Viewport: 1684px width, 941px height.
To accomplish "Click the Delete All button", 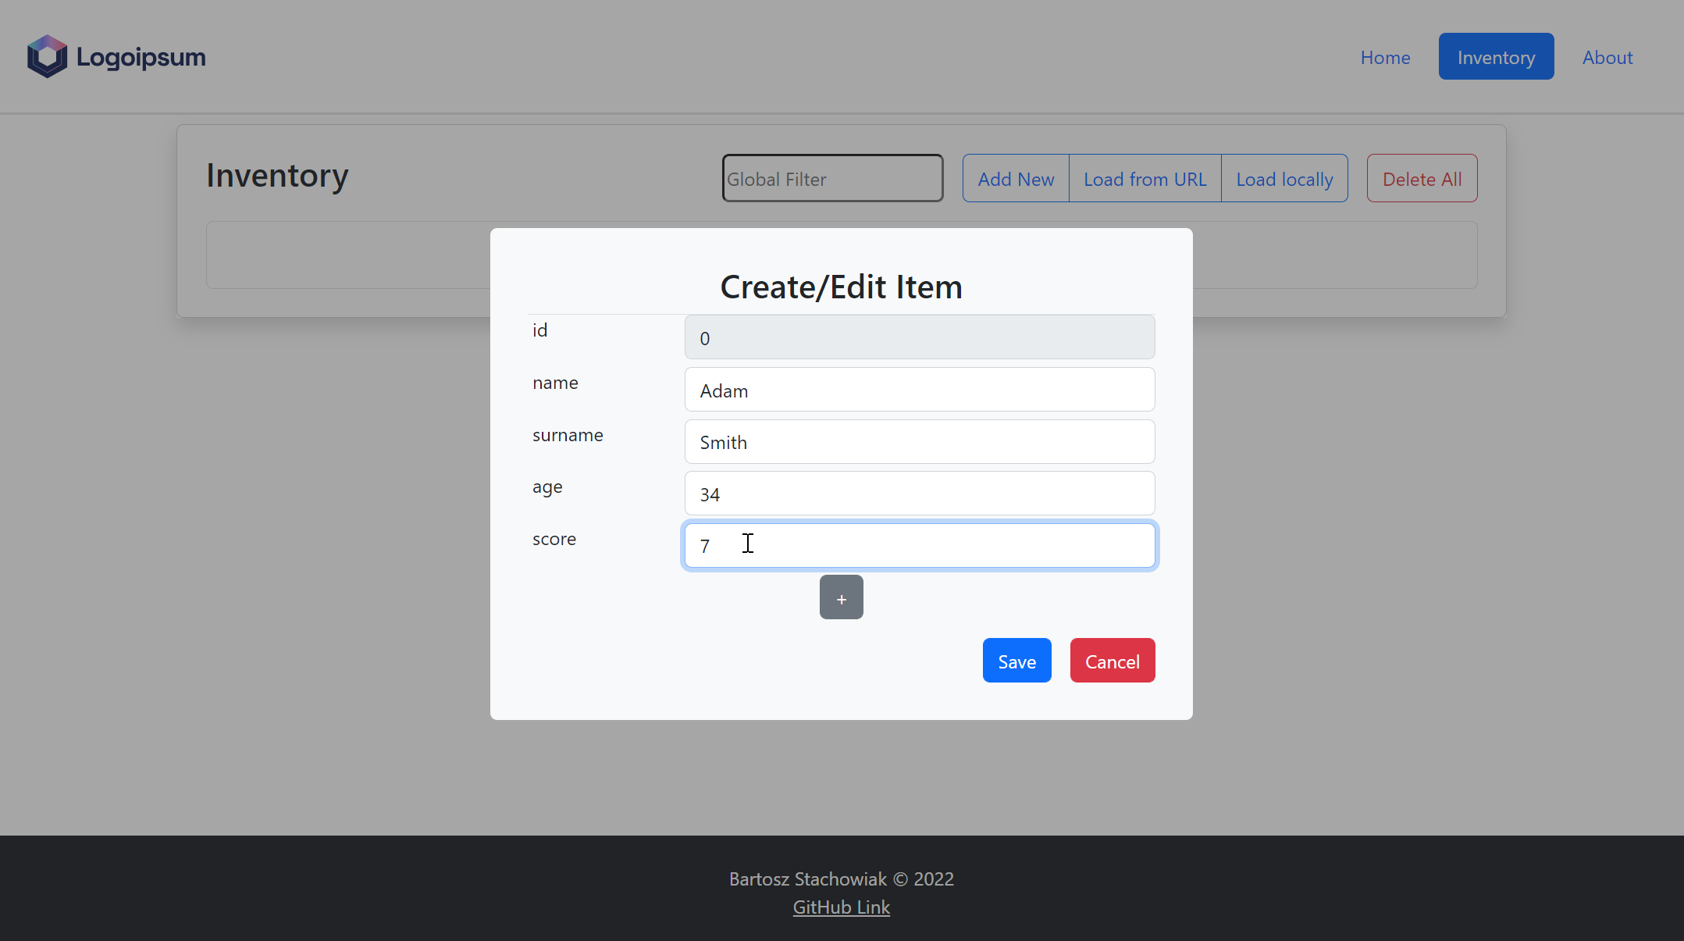I will point(1422,178).
